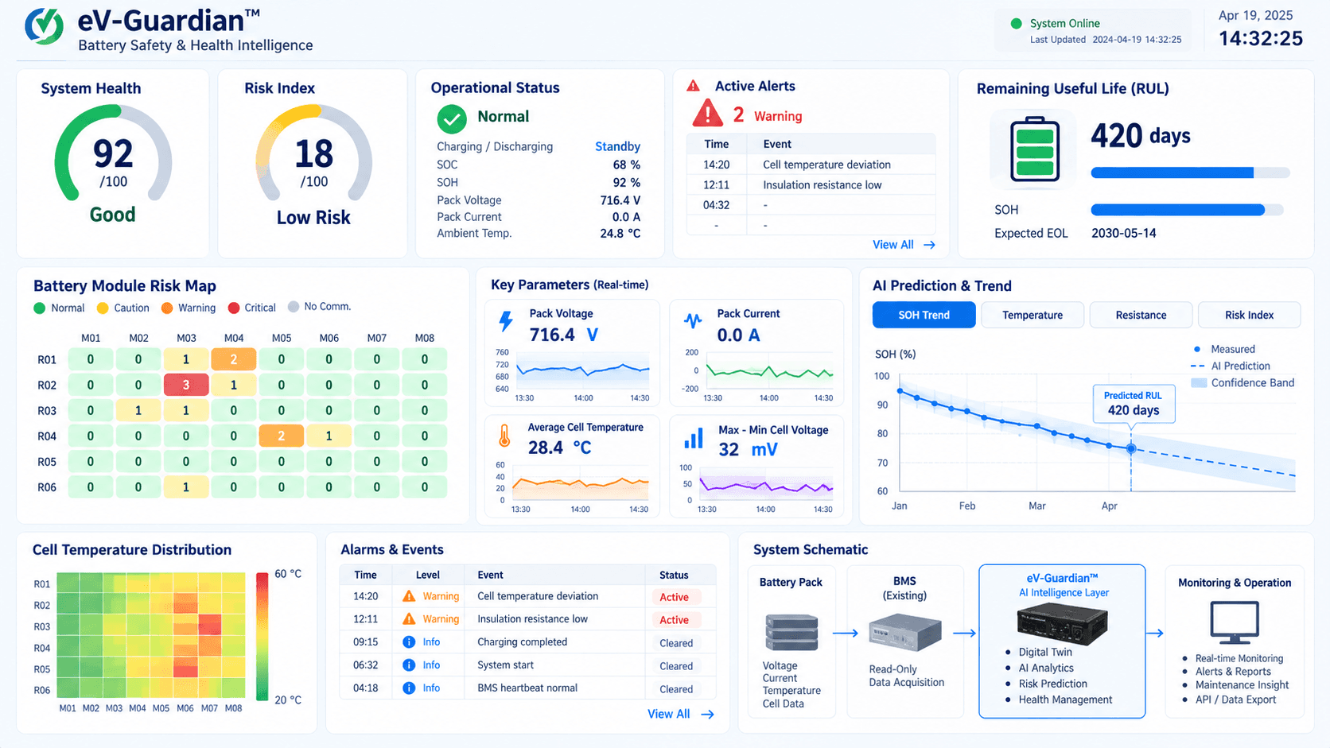Click the Pack Voltage trend chart
The height and width of the screenshot is (748, 1330).
click(x=582, y=370)
